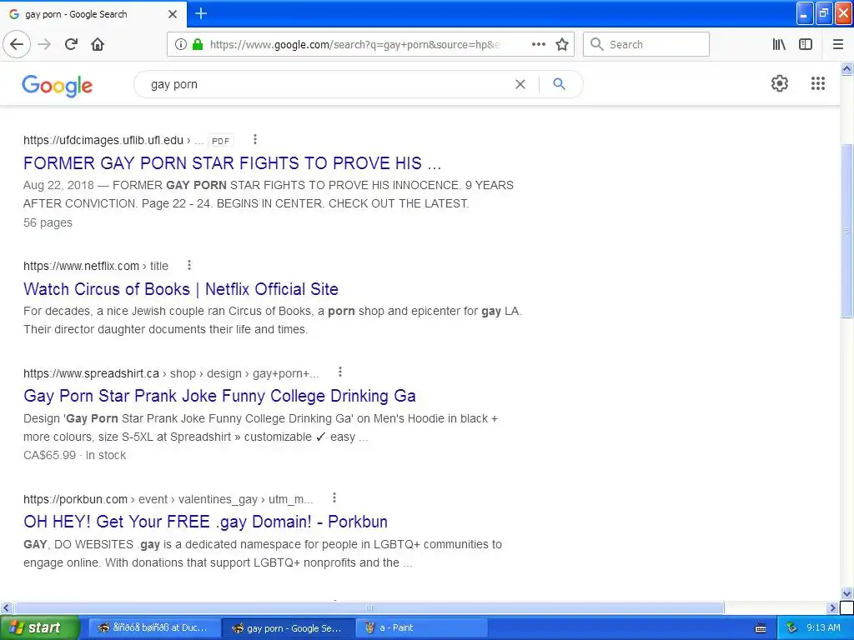
Task: Click the blue magnifier search button
Action: pyautogui.click(x=559, y=84)
